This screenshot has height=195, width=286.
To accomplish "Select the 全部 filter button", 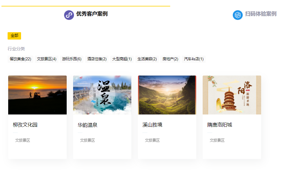I will (x=14, y=35).
